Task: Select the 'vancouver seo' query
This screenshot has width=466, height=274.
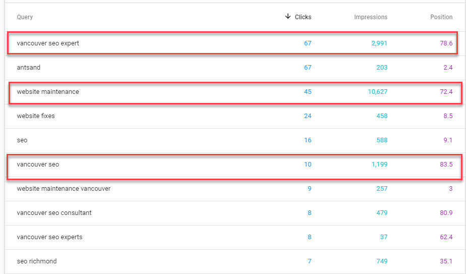Action: pos(38,164)
